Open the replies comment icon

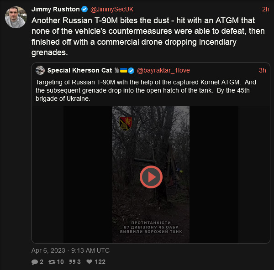click(35, 262)
